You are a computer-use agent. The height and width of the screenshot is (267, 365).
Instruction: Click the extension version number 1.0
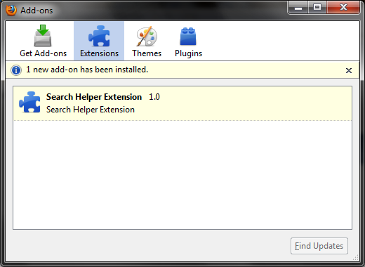pos(154,97)
